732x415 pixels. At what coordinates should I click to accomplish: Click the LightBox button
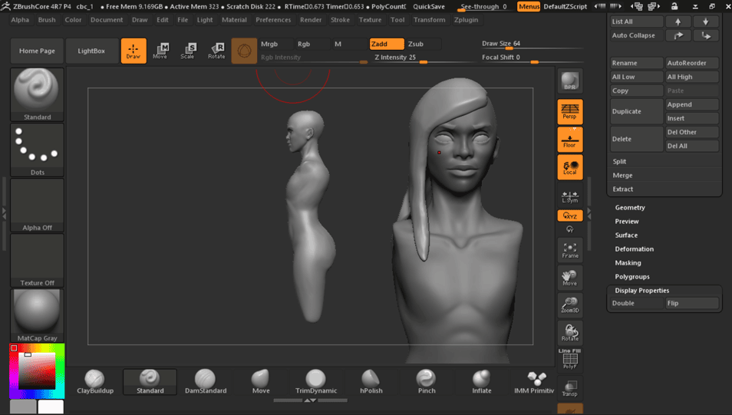91,51
